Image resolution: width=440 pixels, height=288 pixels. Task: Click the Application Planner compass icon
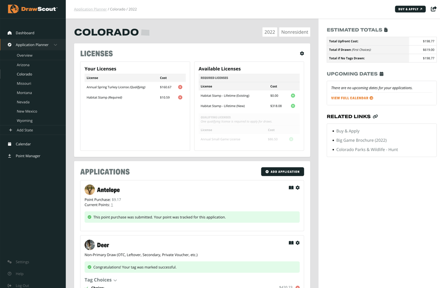tap(9, 45)
